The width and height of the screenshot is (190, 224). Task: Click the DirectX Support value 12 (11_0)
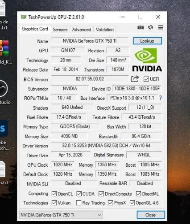(145, 107)
